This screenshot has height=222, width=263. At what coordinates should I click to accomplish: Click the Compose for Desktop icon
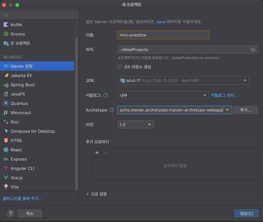6,131
